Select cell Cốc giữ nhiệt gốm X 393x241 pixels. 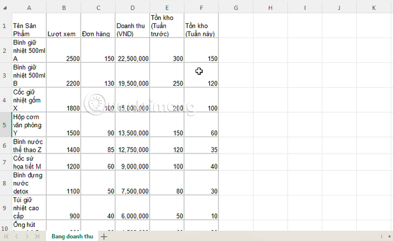point(29,100)
